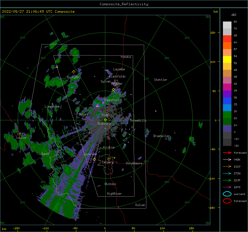Click the Calgary city label
Image resolution: width=248 pixels, height=232 pixels.
coord(107,162)
